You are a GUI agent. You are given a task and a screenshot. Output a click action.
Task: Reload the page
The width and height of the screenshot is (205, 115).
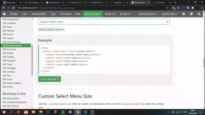point(13,8)
